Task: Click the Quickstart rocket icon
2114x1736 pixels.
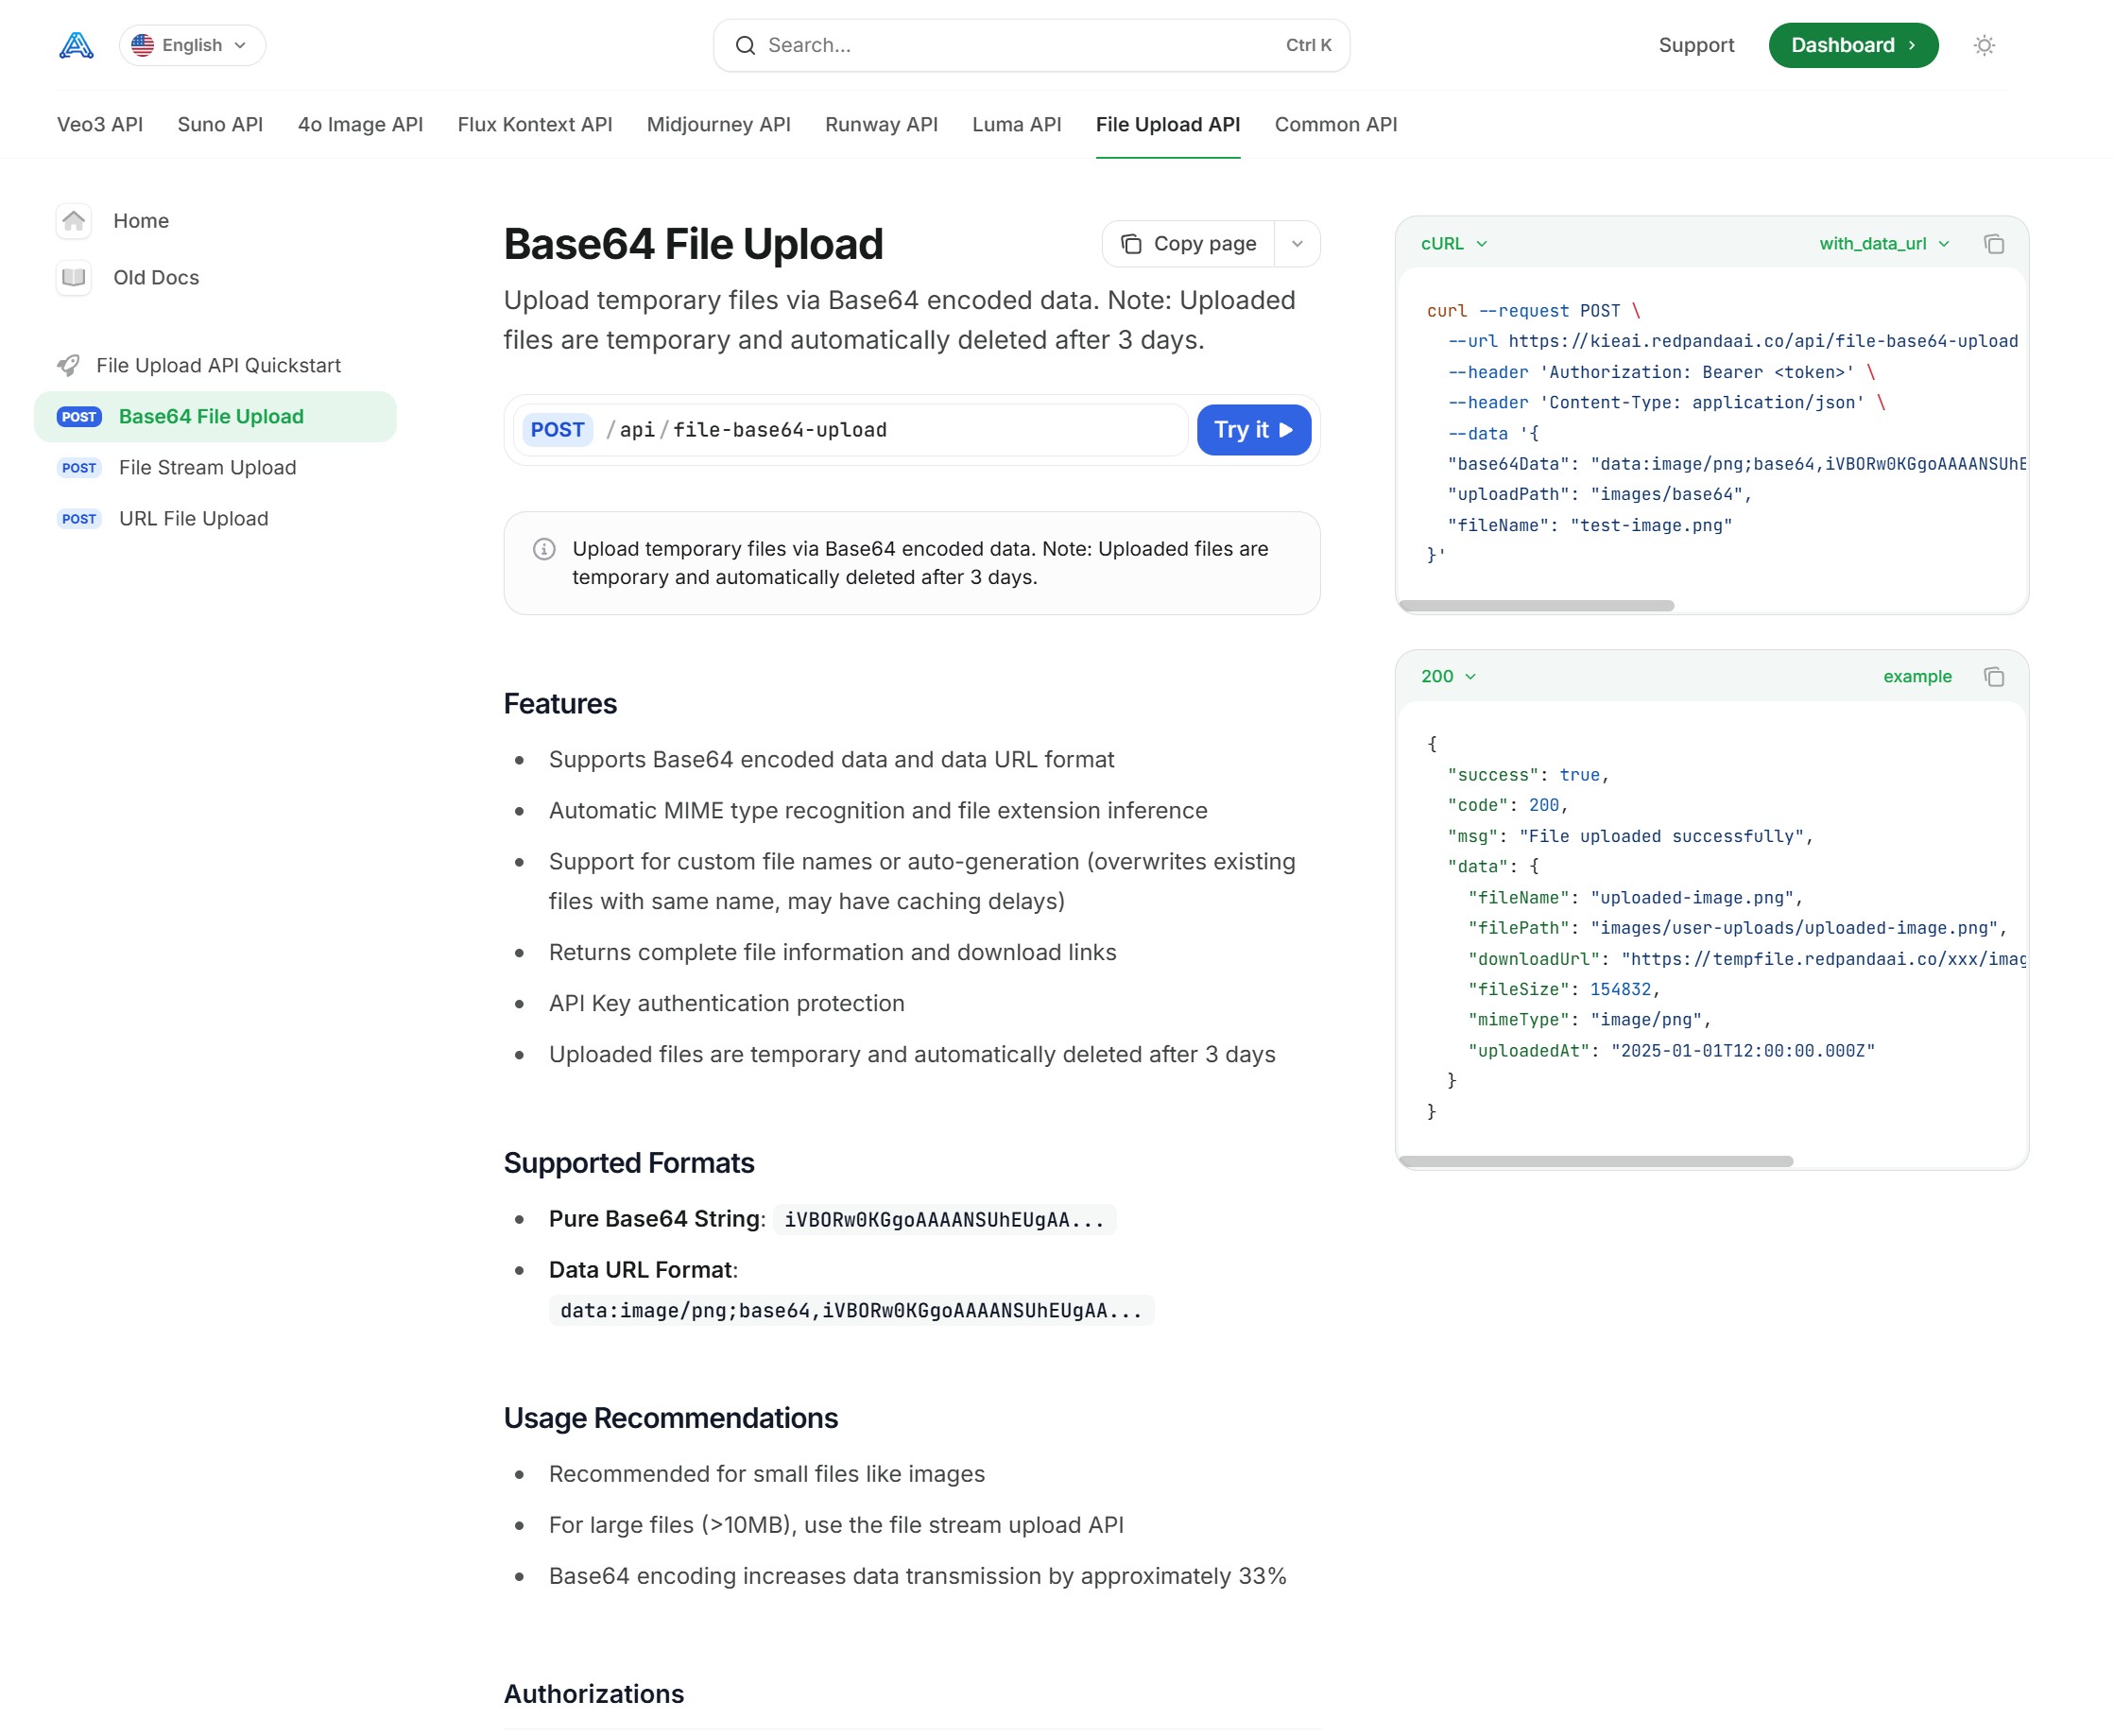Action: click(69, 366)
